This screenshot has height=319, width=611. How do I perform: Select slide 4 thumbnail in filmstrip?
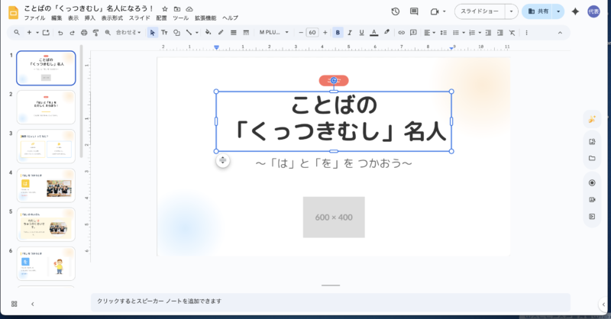pos(46,185)
